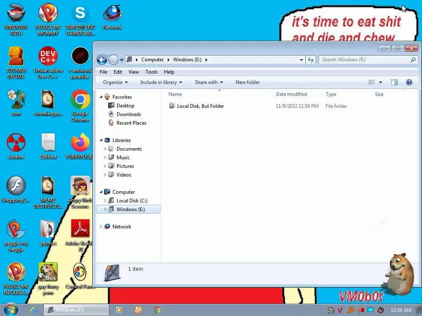This screenshot has height=316, width=422.
Task: Open the Organize dropdown
Action: tap(115, 82)
